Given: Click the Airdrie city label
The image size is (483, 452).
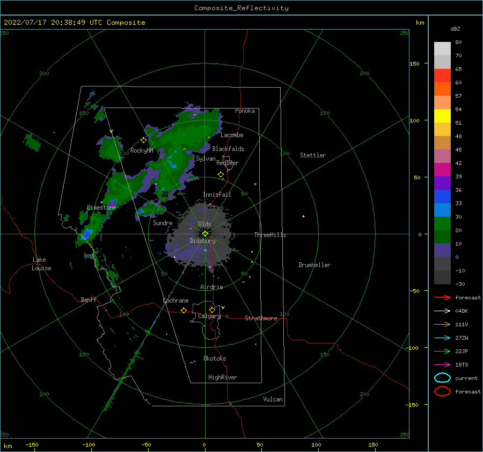Looking at the screenshot, I should coord(211,287).
